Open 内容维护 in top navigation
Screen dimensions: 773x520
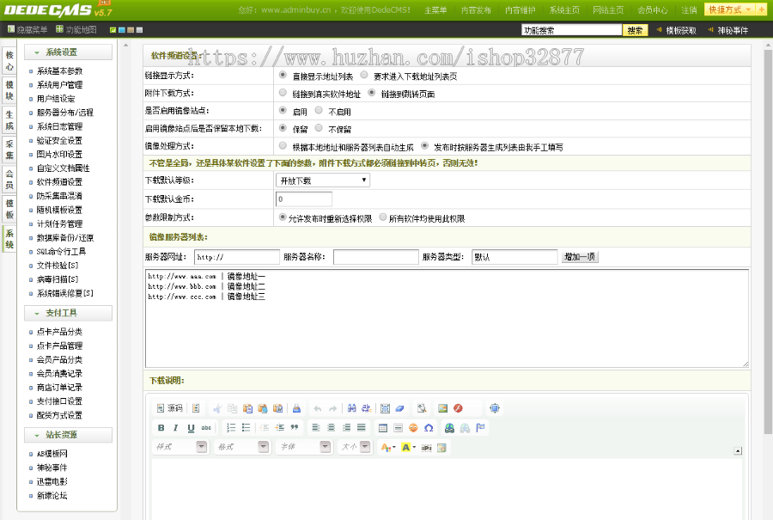tap(520, 9)
